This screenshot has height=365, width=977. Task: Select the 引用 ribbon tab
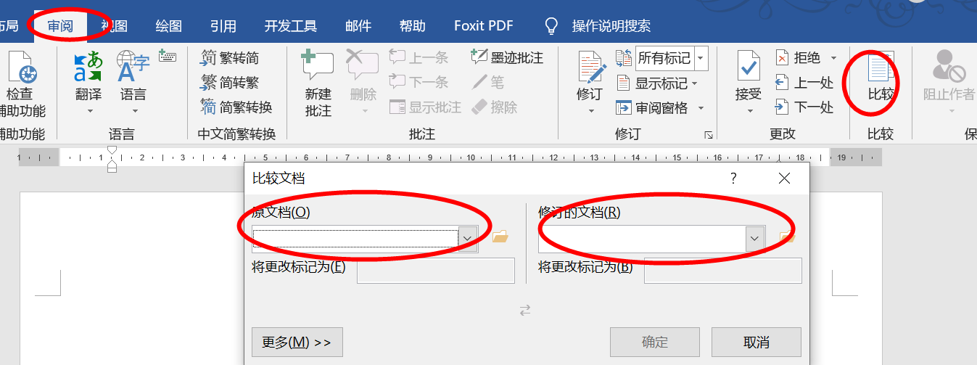point(223,26)
